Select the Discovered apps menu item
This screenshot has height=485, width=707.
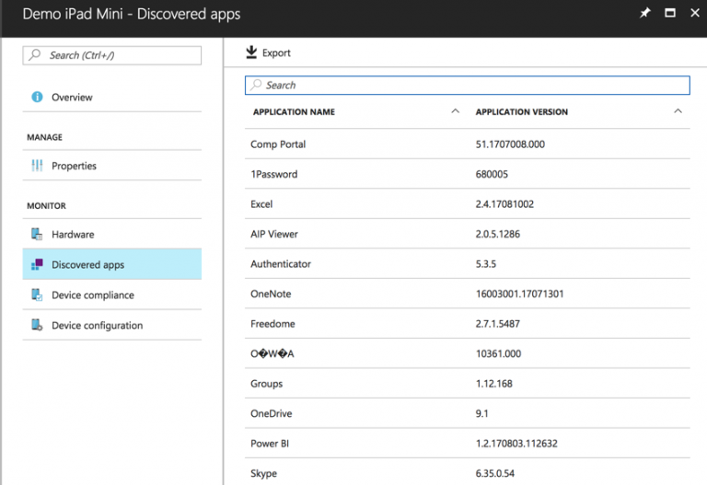click(111, 264)
